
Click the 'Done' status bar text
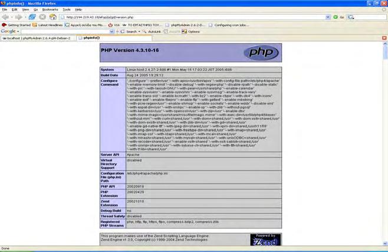(x=5, y=248)
